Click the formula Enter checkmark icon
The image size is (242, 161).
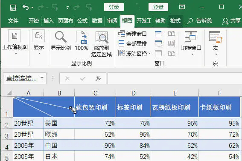(x=83, y=78)
